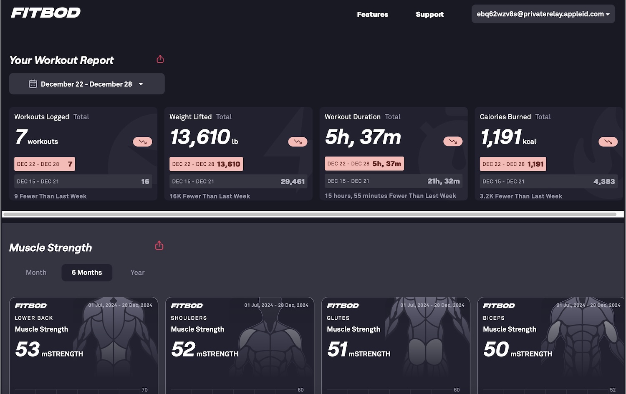626x394 pixels.
Task: Click the downward trend badge on Calories Burned
Action: pos(608,142)
